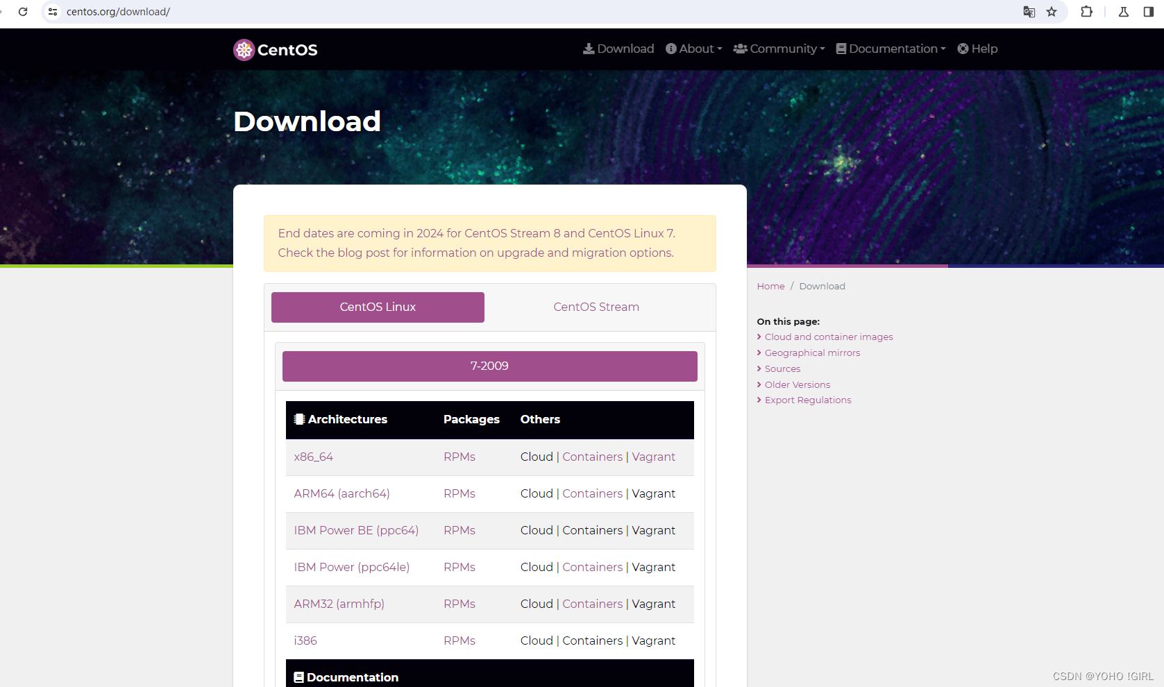The width and height of the screenshot is (1164, 687).
Task: Jump to Export Regulations section
Action: click(808, 400)
